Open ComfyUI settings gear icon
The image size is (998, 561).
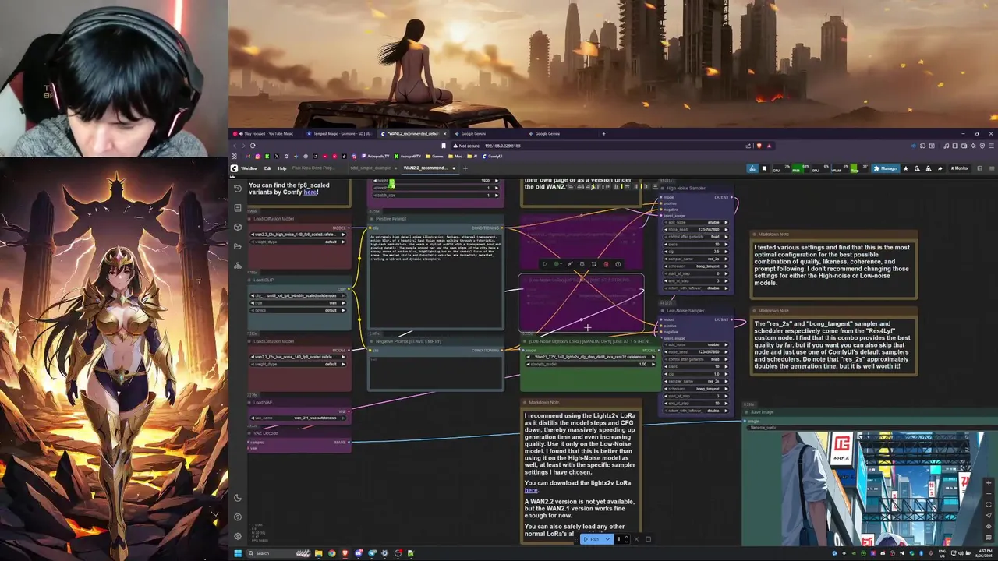238,536
